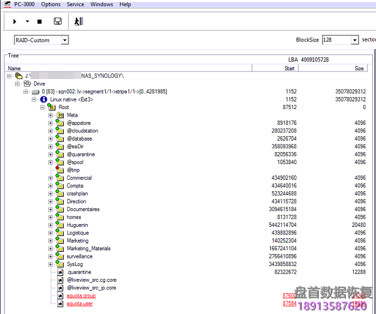Collapse the Linux native Ext3 node

tap(34, 100)
